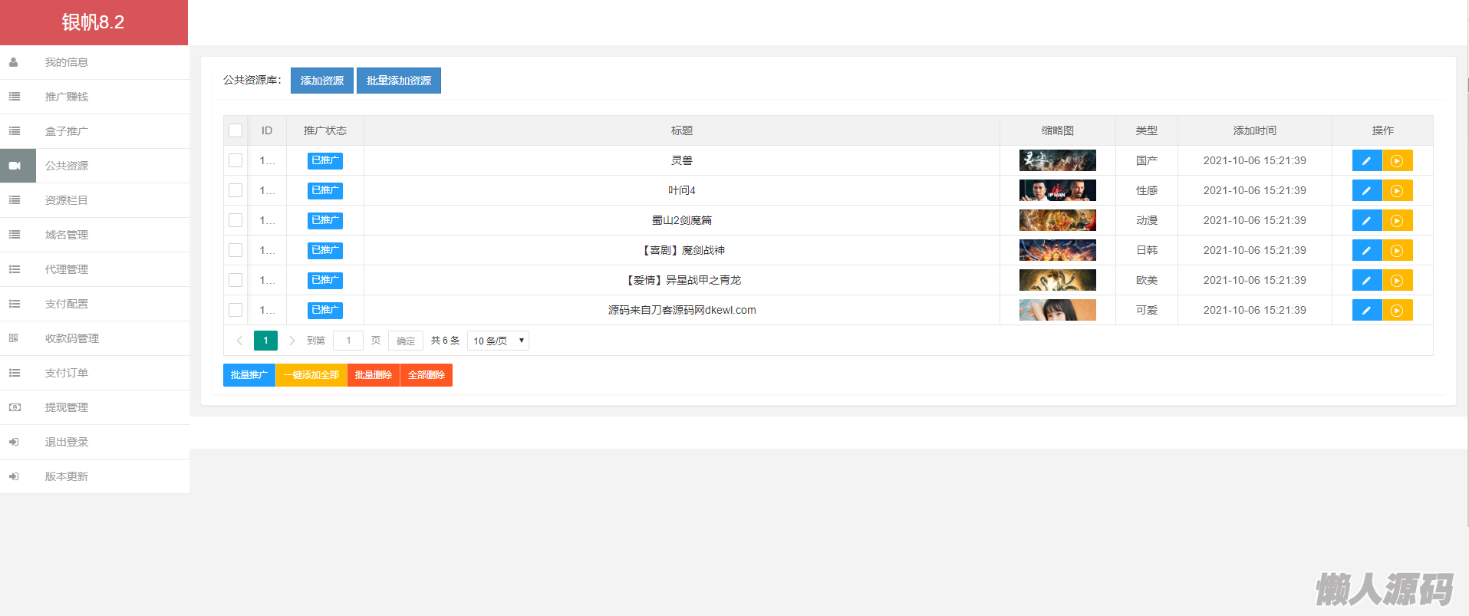Open 收款码管理 in the sidebar
The height and width of the screenshot is (616, 1469).
pyautogui.click(x=94, y=338)
